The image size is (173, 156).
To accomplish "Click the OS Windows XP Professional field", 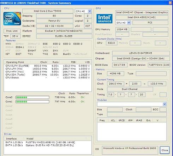I will [x=130, y=150].
